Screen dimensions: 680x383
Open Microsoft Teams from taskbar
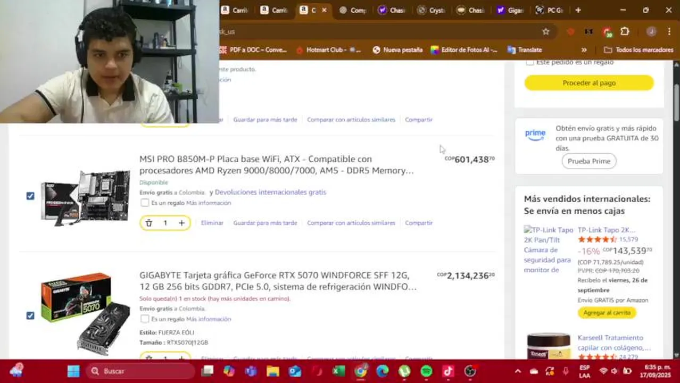[x=251, y=371]
